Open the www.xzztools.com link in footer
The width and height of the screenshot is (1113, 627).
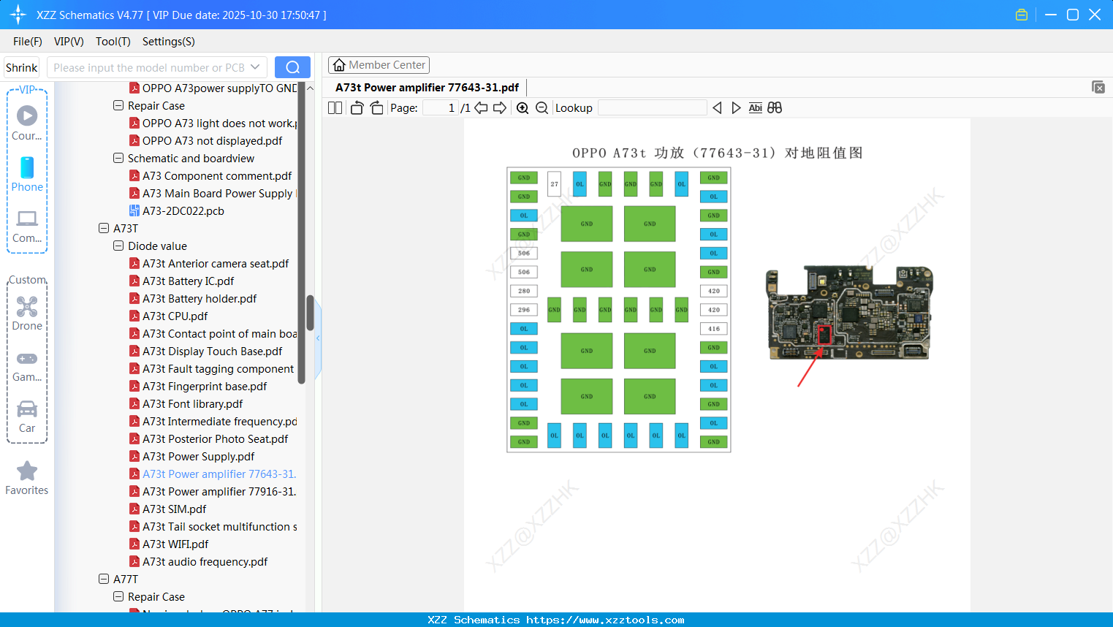coord(605,620)
